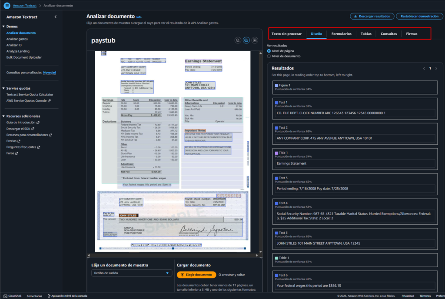The image size is (445, 299).
Task: Collapse the Recursos adicionales section
Action: pyautogui.click(x=3, y=116)
